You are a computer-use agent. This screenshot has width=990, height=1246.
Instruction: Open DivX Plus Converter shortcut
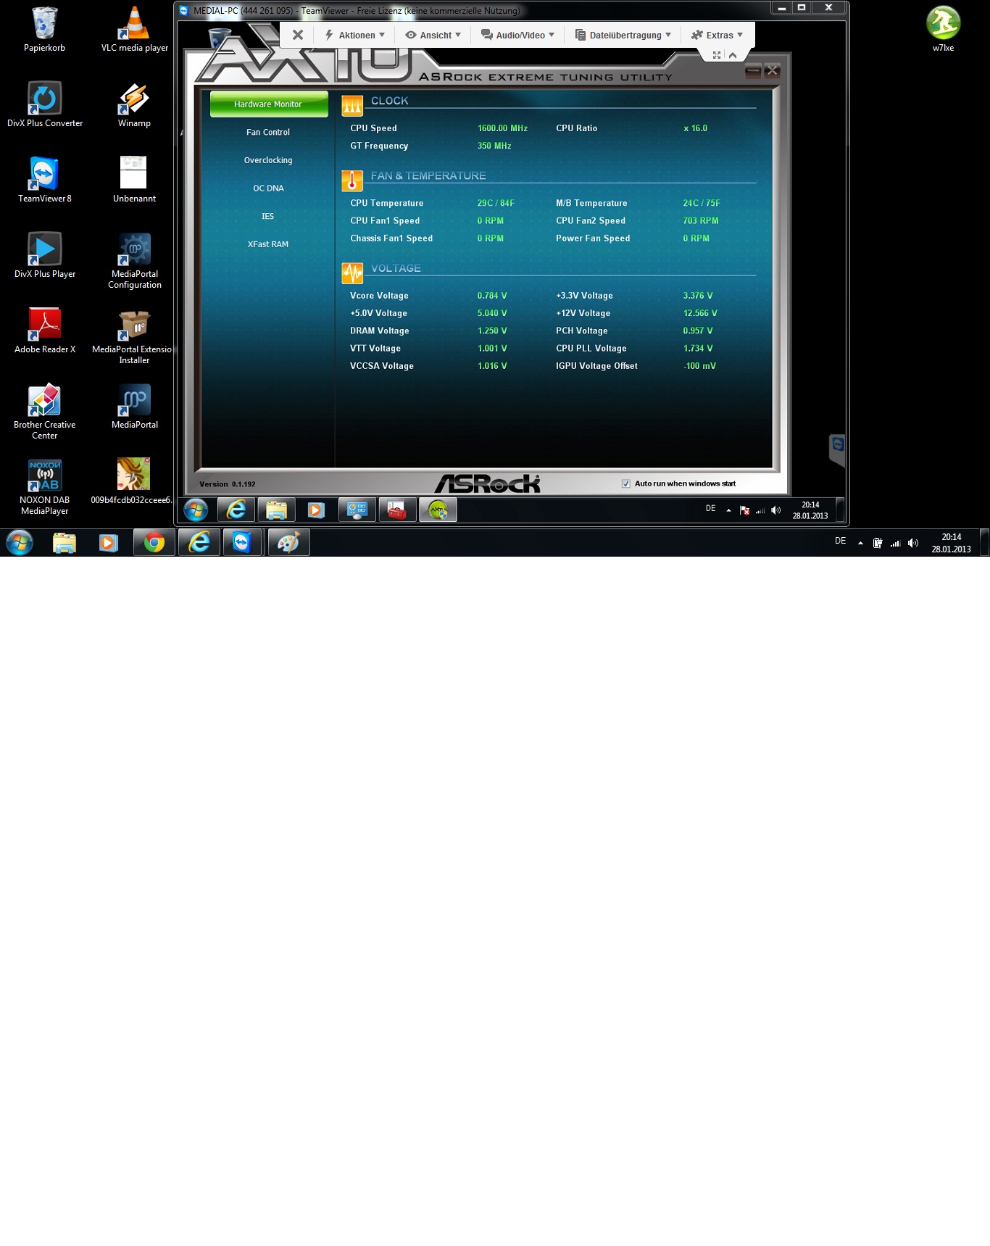coord(44,104)
